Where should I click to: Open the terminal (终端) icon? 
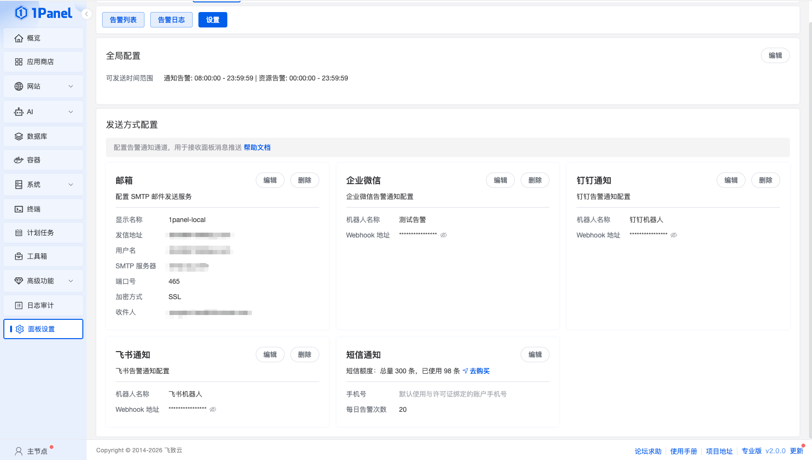click(x=19, y=209)
